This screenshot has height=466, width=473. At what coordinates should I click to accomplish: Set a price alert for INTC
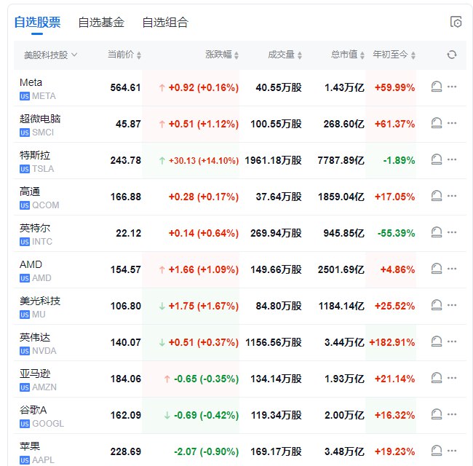(x=436, y=232)
